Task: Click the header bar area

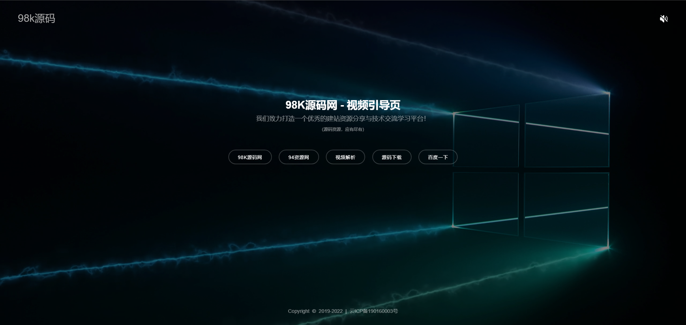Action: [x=343, y=18]
